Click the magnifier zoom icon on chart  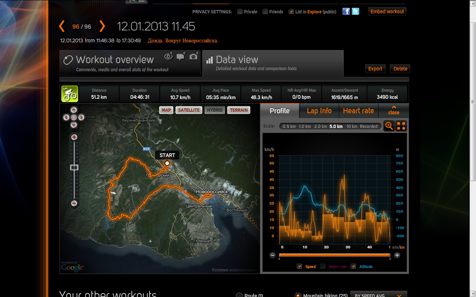click(x=389, y=126)
